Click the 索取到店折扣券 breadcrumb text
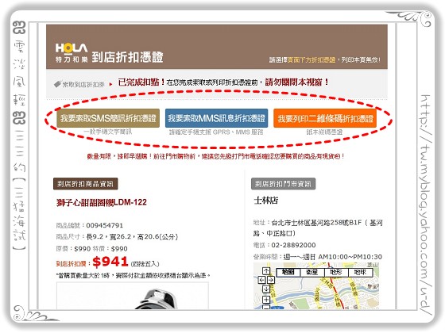 pos(83,84)
